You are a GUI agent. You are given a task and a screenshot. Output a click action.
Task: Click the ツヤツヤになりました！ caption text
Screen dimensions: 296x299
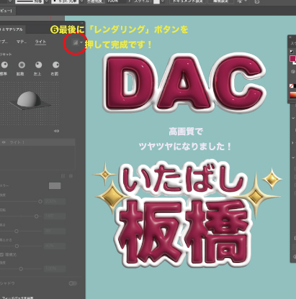[x=185, y=147]
